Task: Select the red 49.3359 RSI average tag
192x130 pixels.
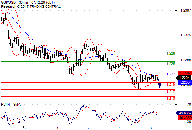Action: coord(185,118)
